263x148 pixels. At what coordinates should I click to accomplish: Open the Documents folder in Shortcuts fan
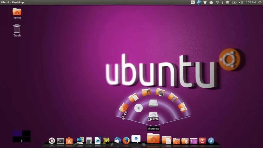(134, 98)
